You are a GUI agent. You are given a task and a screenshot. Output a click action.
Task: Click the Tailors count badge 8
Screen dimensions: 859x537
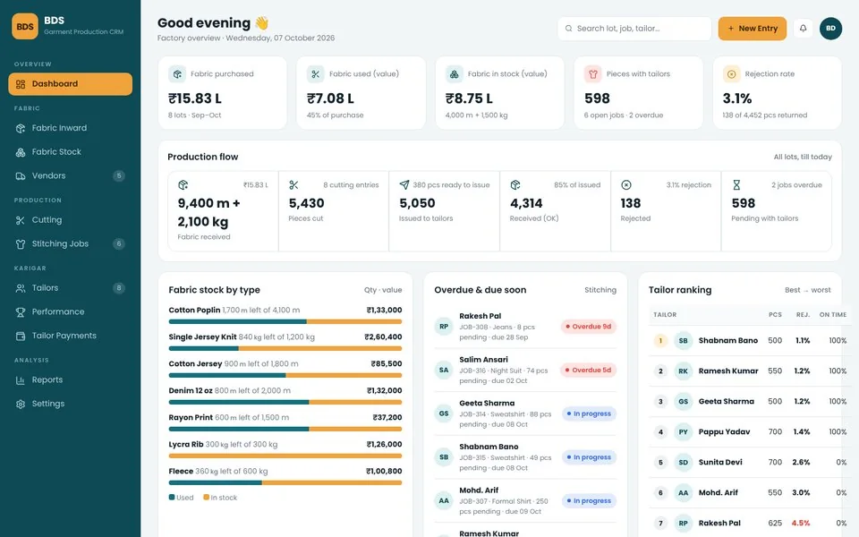[119, 288]
